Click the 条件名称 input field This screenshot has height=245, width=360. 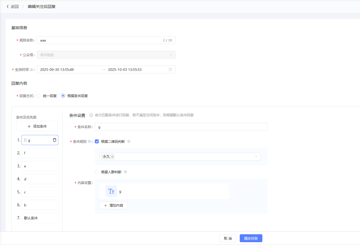[x=181, y=127]
